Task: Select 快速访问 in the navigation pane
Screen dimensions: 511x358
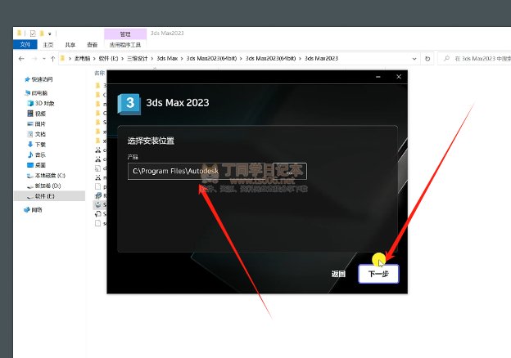Action: (42, 79)
